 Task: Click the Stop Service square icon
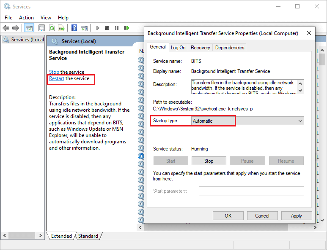(x=107, y=28)
